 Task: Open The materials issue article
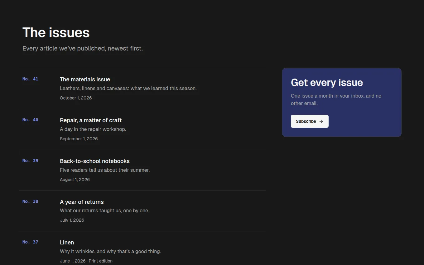[x=85, y=79]
